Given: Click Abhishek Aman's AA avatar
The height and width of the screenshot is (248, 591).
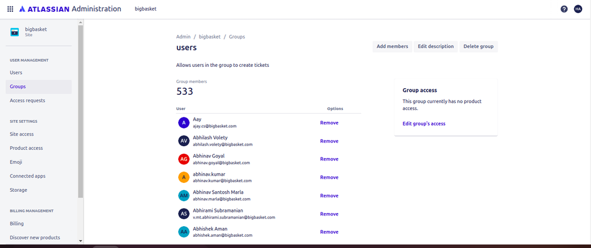Looking at the screenshot, I should pos(184,232).
